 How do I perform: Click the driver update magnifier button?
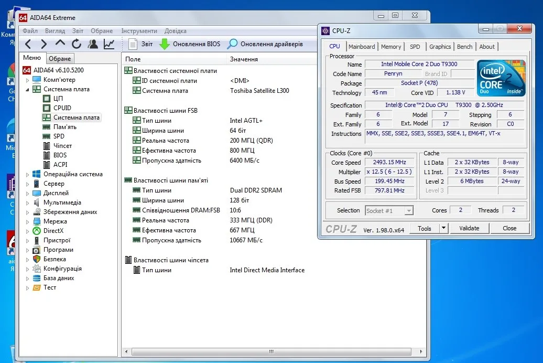pyautogui.click(x=265, y=44)
